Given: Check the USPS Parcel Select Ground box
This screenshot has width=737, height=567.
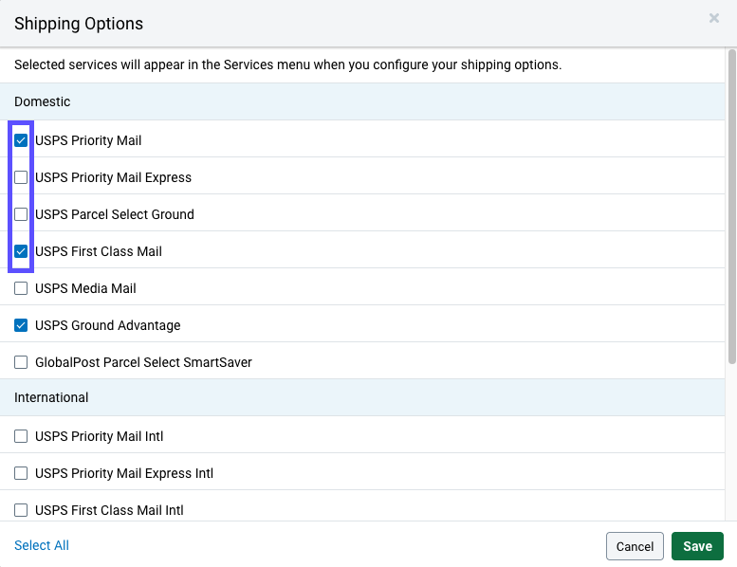Looking at the screenshot, I should click(x=21, y=214).
